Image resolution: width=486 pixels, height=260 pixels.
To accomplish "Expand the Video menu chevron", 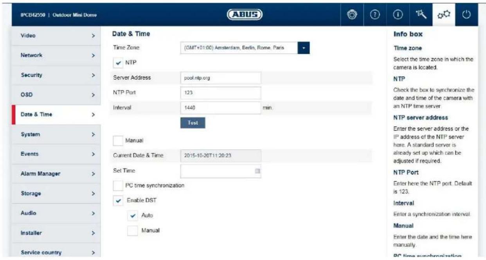I will (x=93, y=36).
